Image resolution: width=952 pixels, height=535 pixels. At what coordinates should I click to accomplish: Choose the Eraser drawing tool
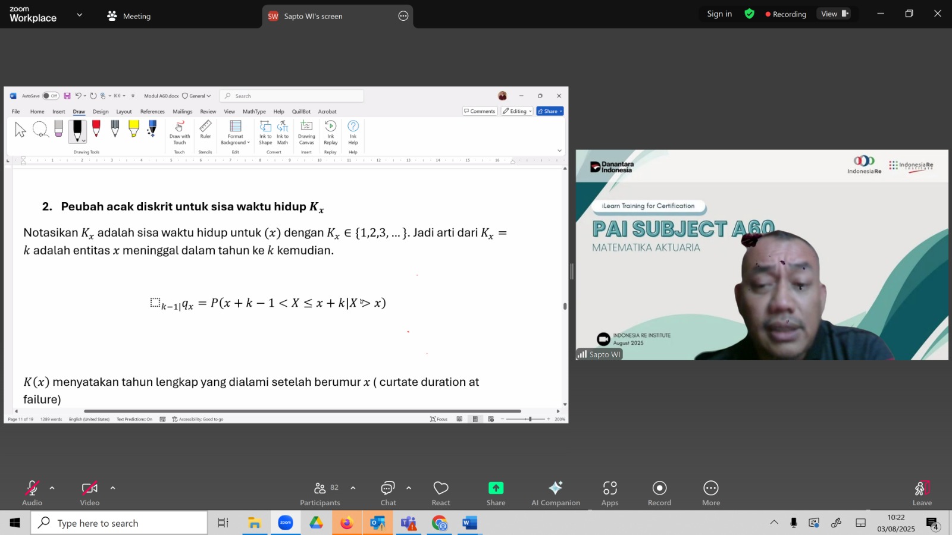(x=58, y=129)
